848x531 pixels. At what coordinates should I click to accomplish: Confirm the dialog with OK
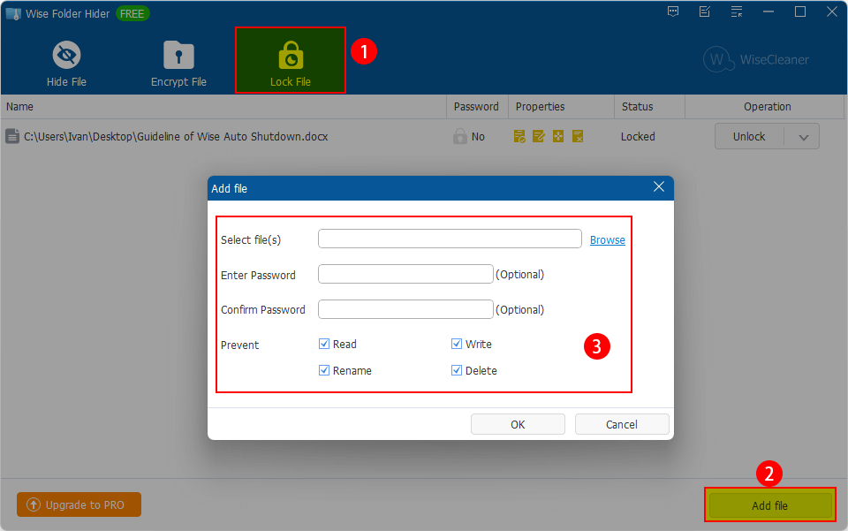point(518,424)
